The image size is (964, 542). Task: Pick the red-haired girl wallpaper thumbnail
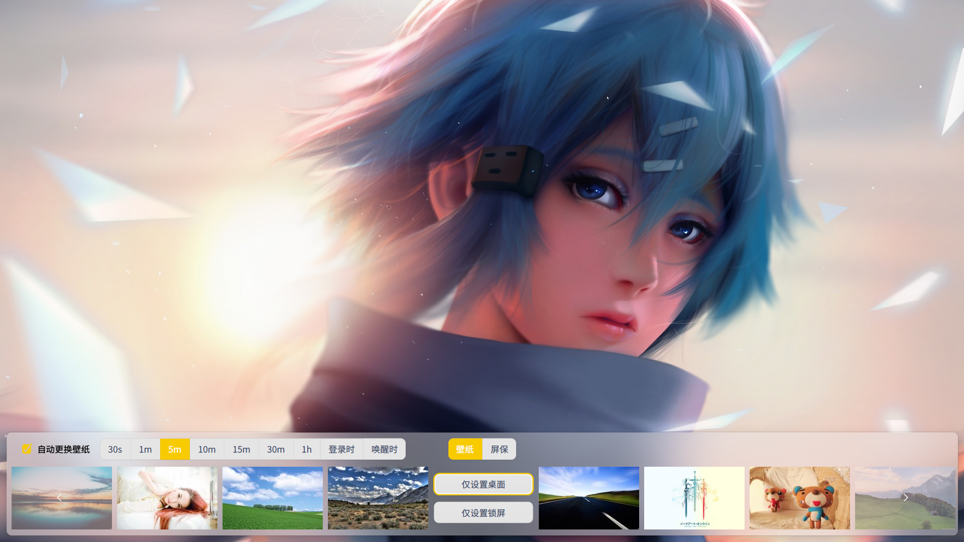(x=167, y=498)
